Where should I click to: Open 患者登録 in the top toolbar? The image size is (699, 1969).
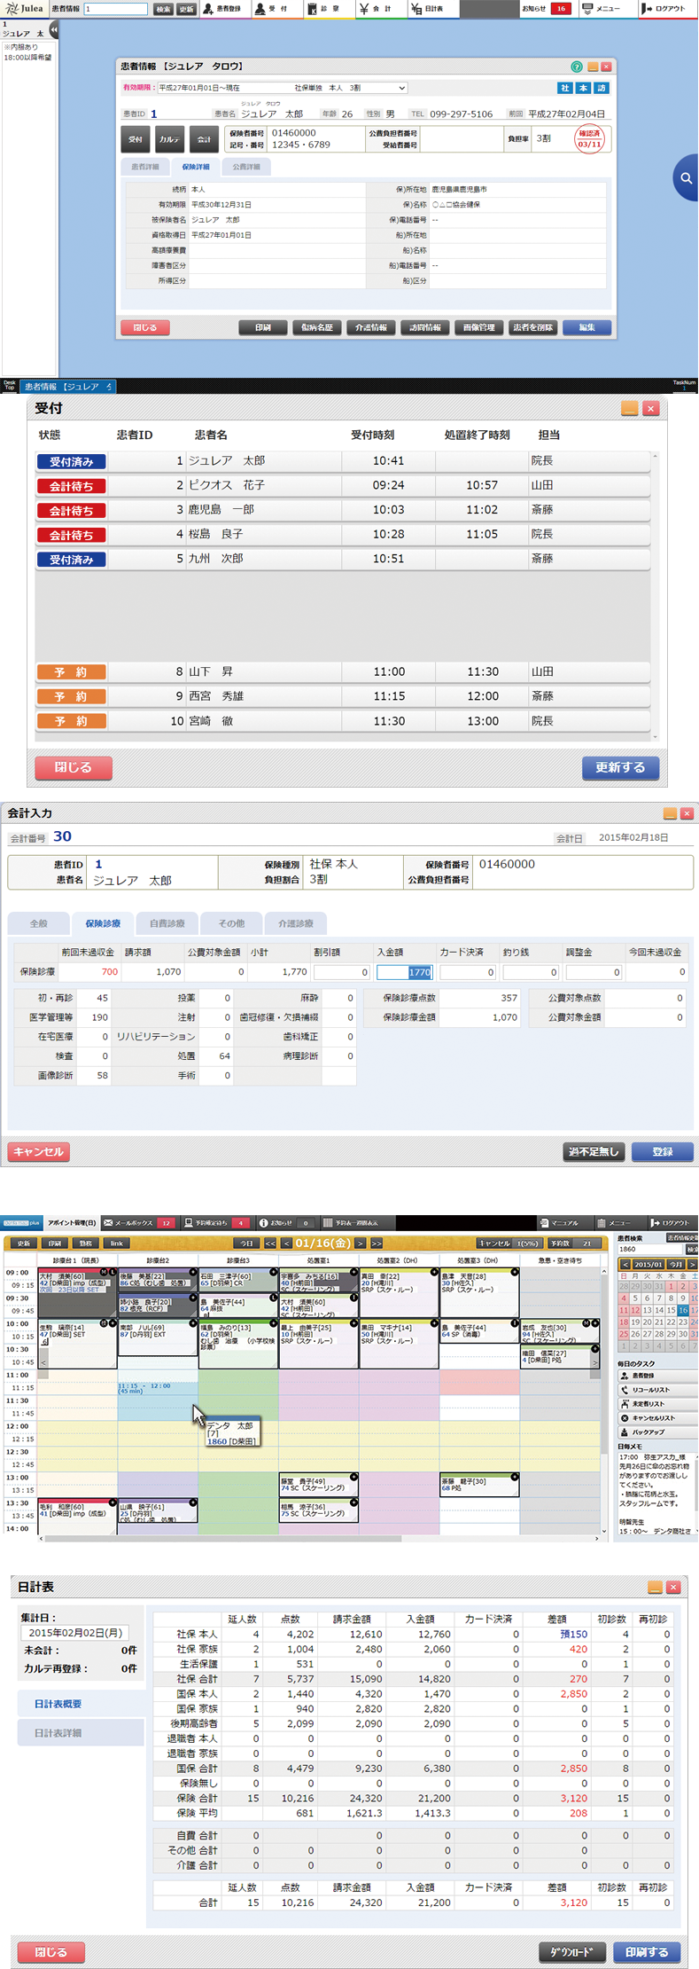point(222,9)
